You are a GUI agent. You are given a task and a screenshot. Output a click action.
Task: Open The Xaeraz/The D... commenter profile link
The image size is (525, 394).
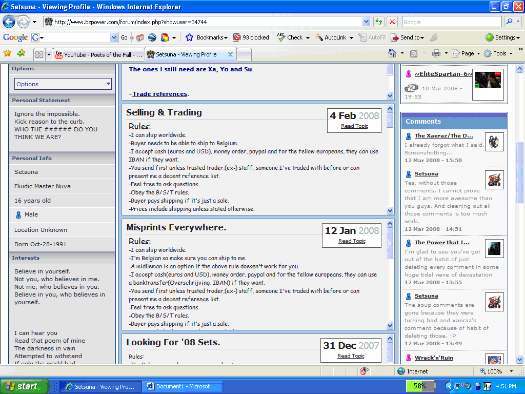[443, 135]
